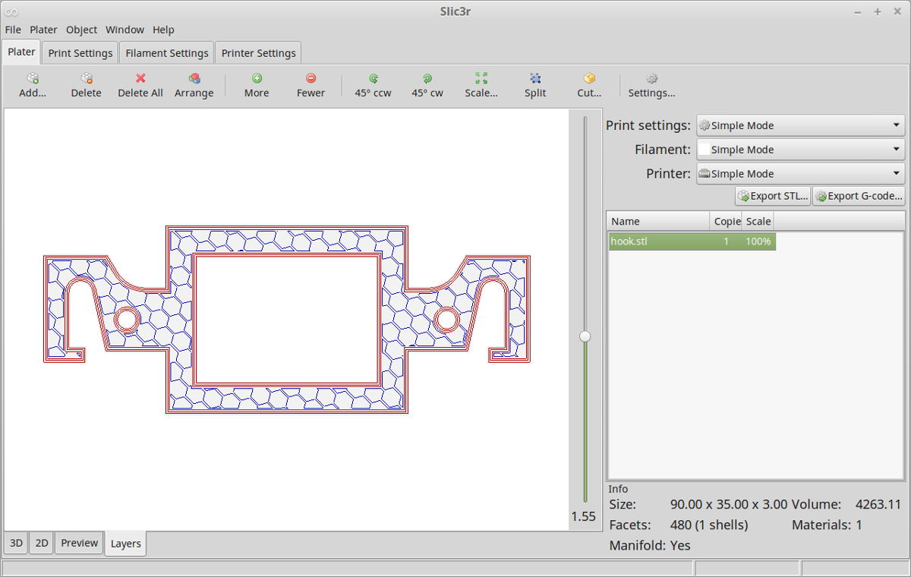
Task: Click the 1.55 layer height value
Action: [584, 517]
